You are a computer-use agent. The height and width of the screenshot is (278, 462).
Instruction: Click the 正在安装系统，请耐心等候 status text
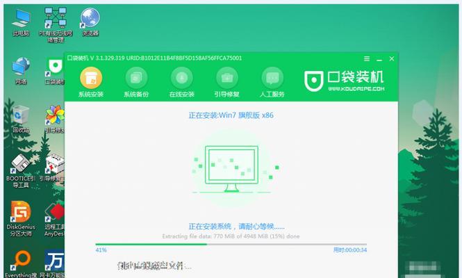coord(237,227)
